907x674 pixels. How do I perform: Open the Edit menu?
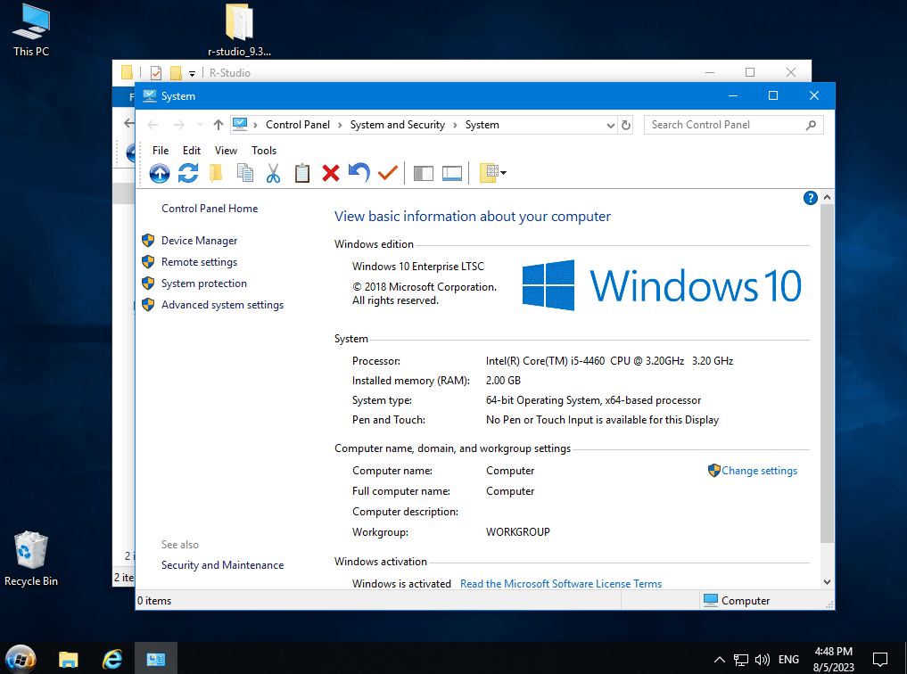[192, 151]
